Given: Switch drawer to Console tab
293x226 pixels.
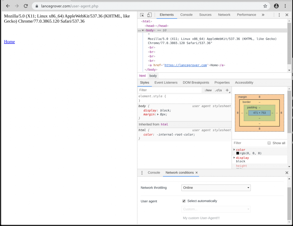Looking at the screenshot, I should pyautogui.click(x=154, y=173).
